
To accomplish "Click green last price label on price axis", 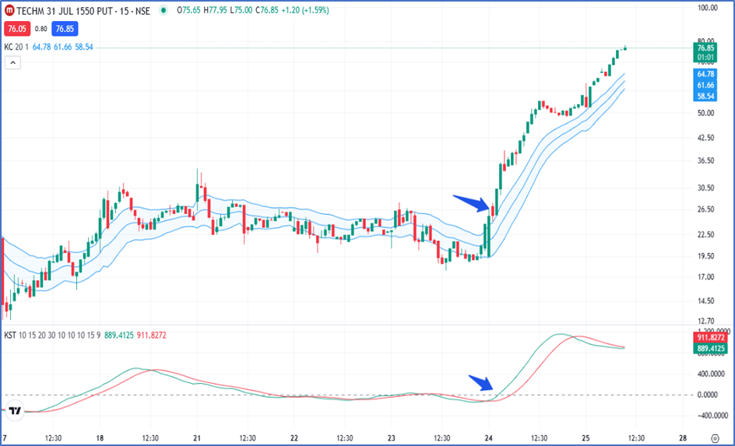I will click(x=705, y=52).
